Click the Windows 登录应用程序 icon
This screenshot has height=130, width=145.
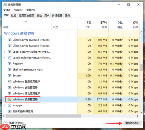tap(9, 82)
